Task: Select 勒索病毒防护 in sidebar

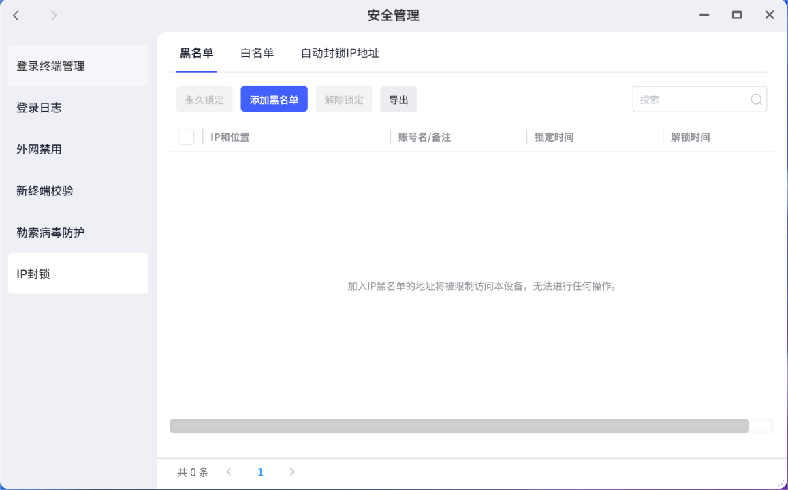Action: point(78,233)
